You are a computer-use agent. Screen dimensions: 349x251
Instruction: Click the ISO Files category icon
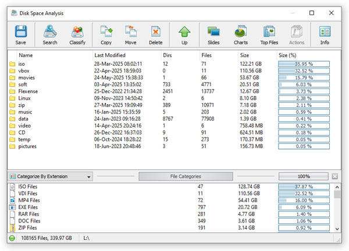12,186
